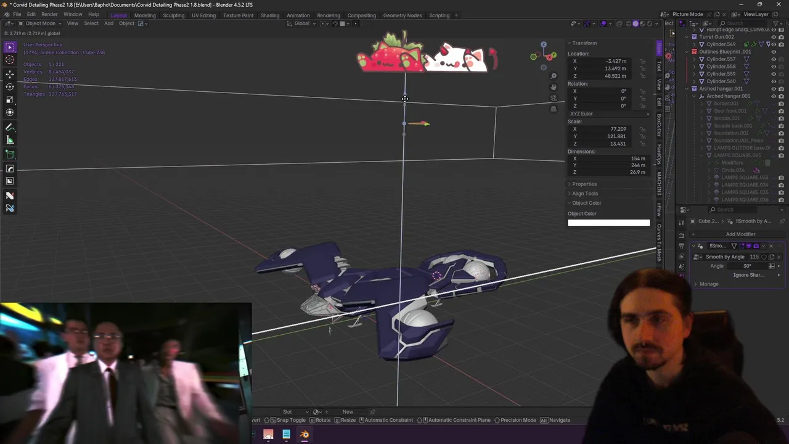The height and width of the screenshot is (444, 789).
Task: Open the File menu
Action: (17, 14)
